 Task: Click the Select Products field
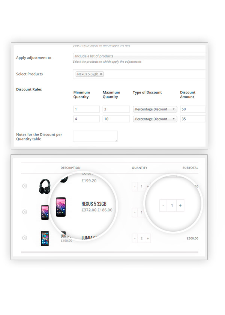point(139,74)
